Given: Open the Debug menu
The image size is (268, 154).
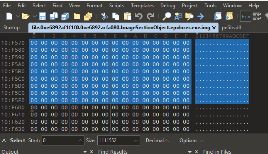Looking at the screenshot, I should tap(168, 6).
